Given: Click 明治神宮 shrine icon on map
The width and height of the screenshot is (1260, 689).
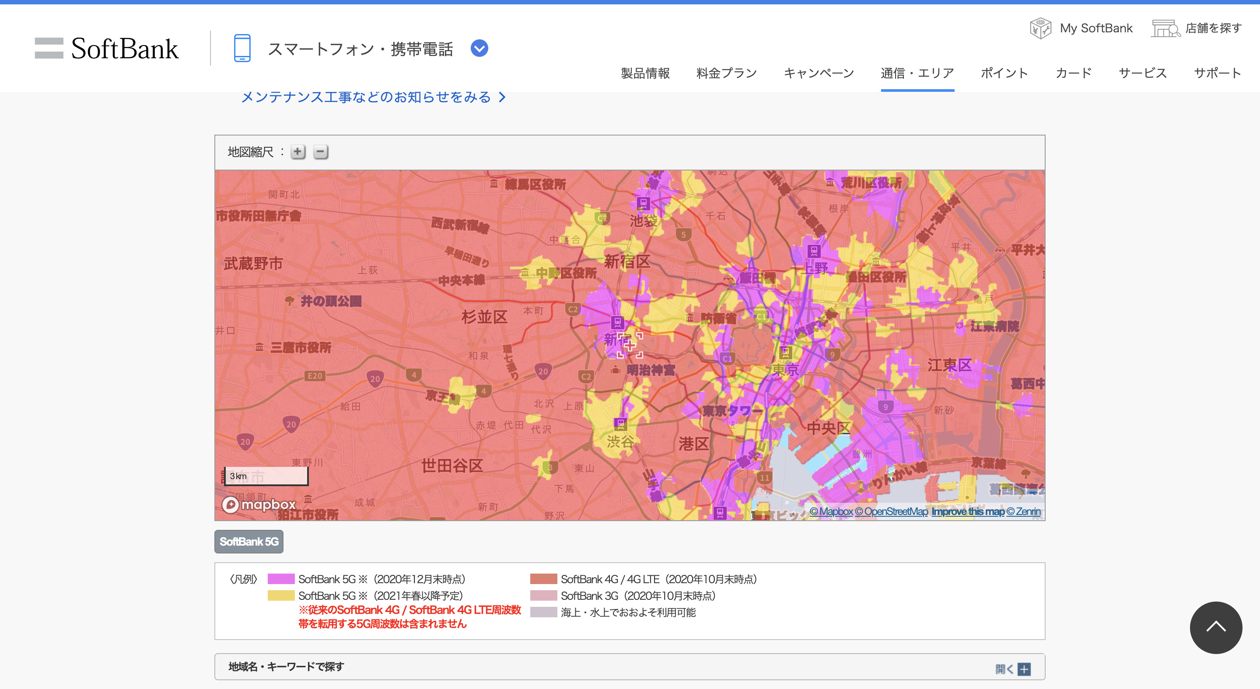Looking at the screenshot, I should point(615,370).
